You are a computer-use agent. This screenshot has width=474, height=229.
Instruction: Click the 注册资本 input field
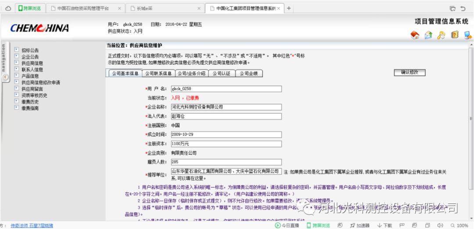(226, 144)
